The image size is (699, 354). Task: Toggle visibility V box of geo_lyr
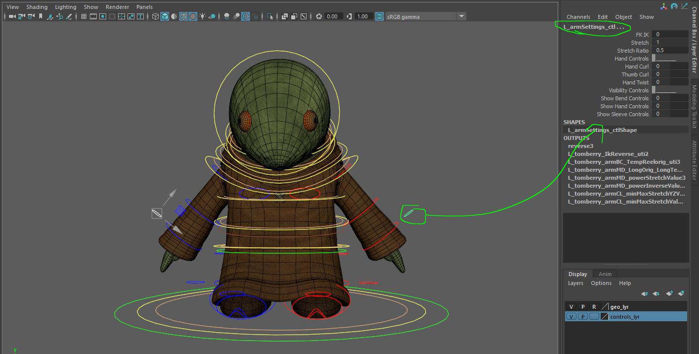pyautogui.click(x=572, y=307)
